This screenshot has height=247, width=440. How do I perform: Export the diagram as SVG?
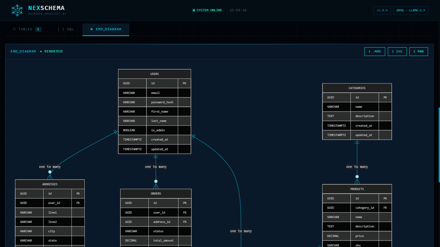pos(397,51)
